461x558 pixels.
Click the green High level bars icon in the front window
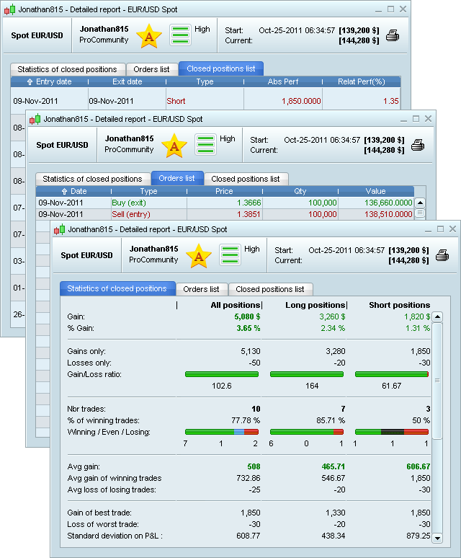coord(230,255)
